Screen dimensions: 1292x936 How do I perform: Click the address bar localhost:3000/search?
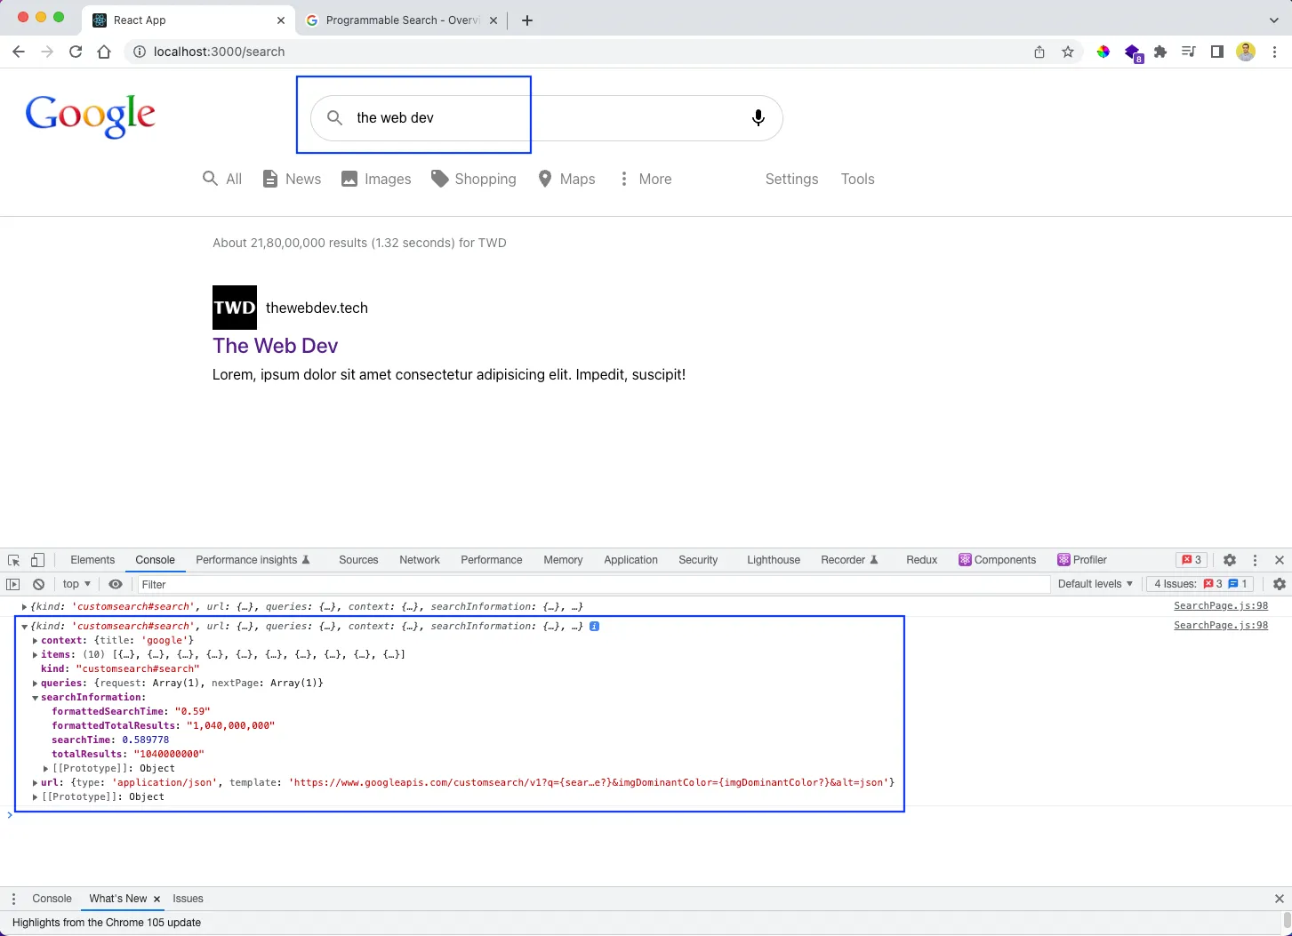(578, 52)
